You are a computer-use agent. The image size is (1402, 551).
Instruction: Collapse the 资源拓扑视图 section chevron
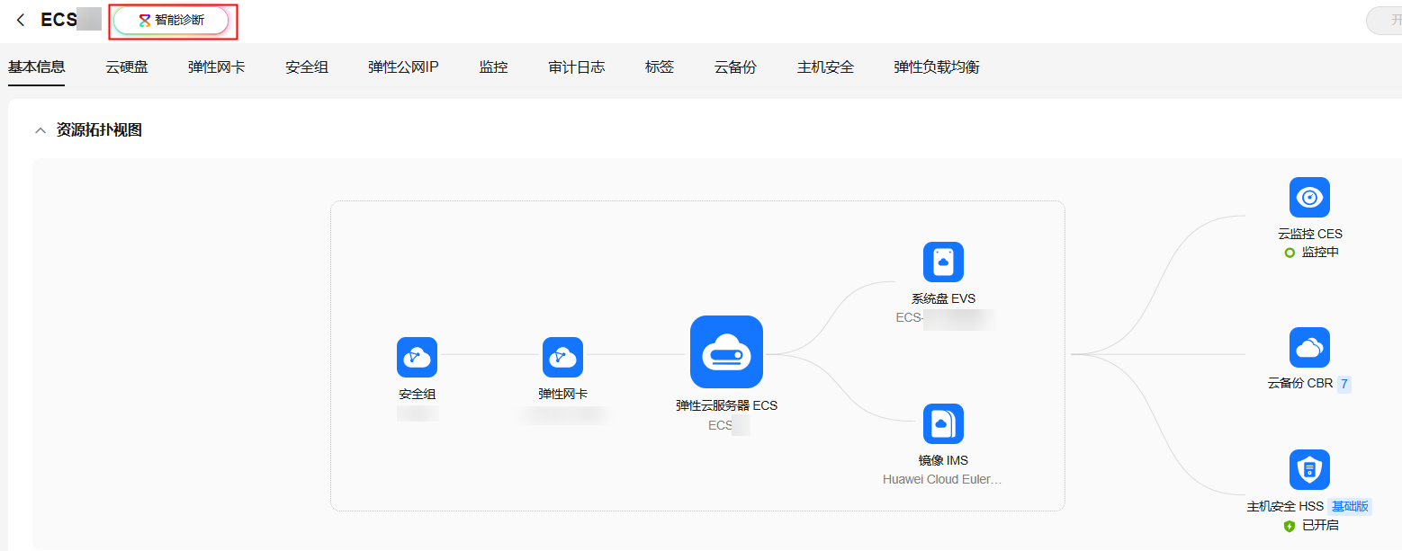tap(40, 130)
